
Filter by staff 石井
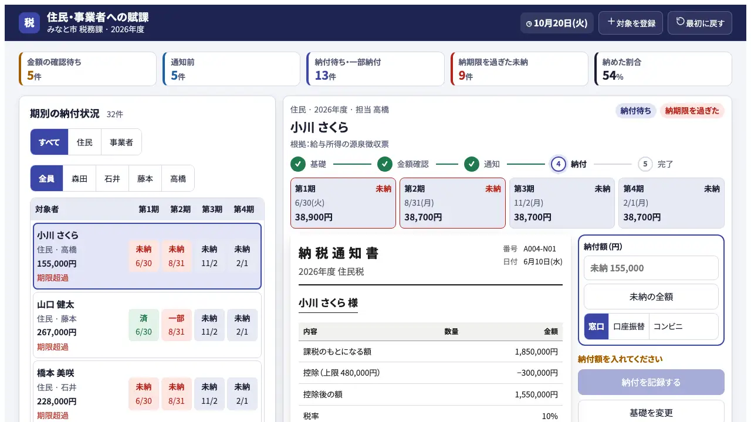point(113,178)
